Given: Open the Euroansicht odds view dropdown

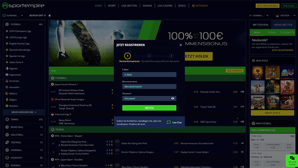Looking at the screenshot, I should click(13, 16).
